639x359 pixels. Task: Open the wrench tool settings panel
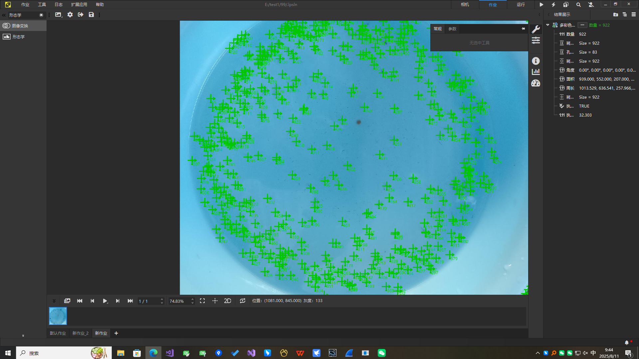point(535,29)
